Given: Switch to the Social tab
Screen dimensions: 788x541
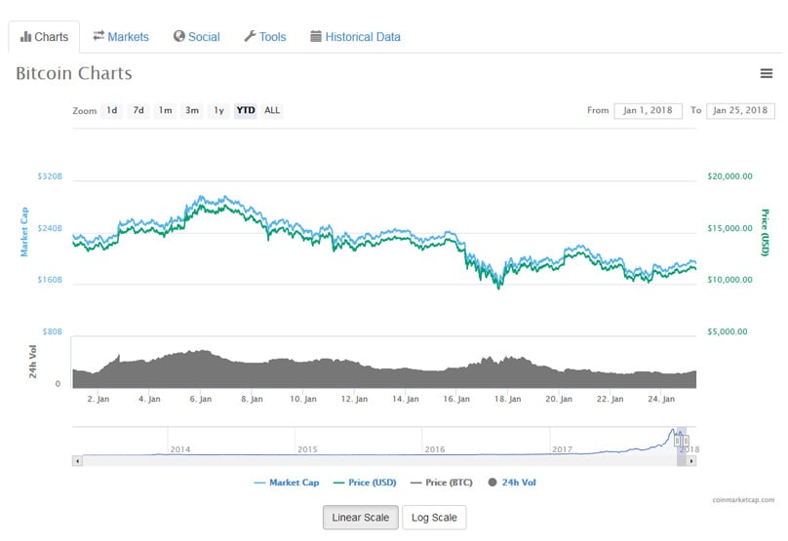Looking at the screenshot, I should 196,37.
